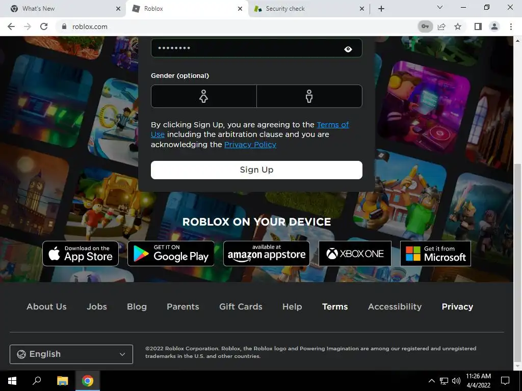Image resolution: width=522 pixels, height=391 pixels.
Task: Switch to the What's New tab
Action: coord(63,9)
